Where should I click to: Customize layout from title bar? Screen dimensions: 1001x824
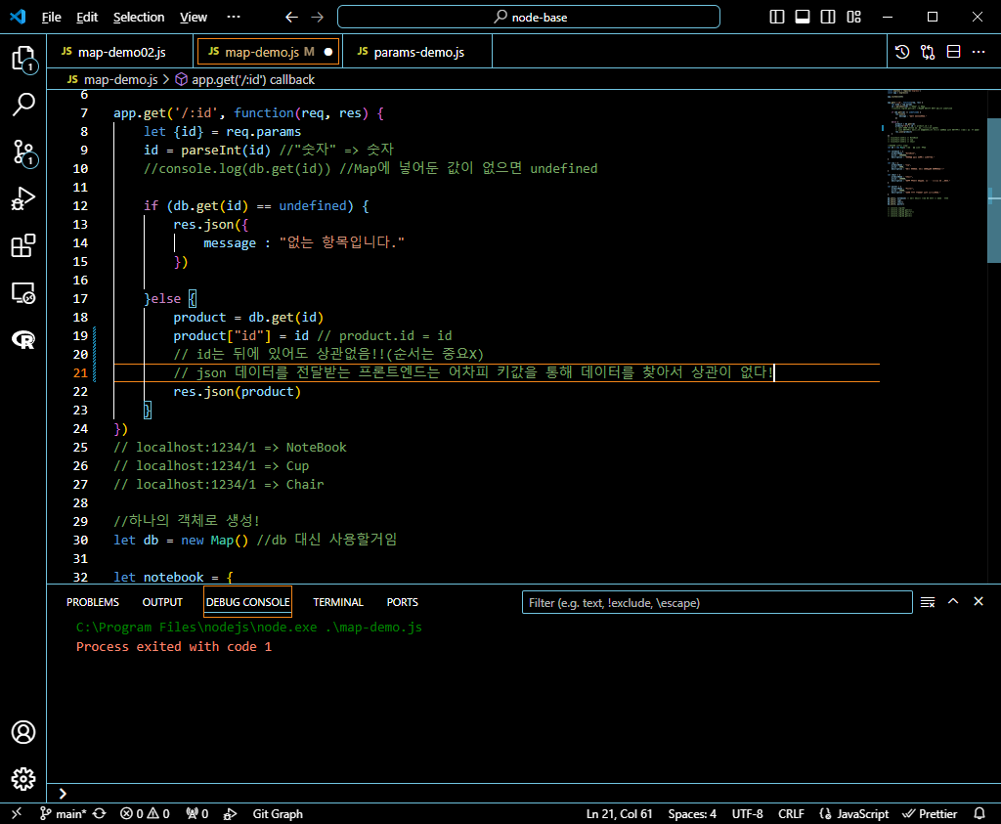853,18
